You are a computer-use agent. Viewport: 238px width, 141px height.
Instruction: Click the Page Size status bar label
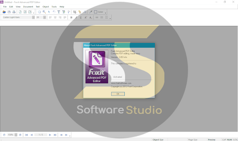click(x=193, y=139)
